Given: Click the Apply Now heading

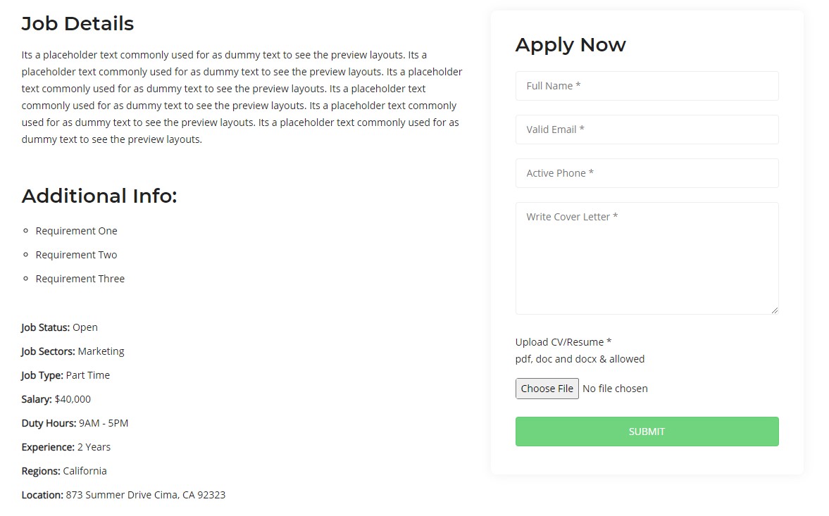Looking at the screenshot, I should (x=571, y=45).
